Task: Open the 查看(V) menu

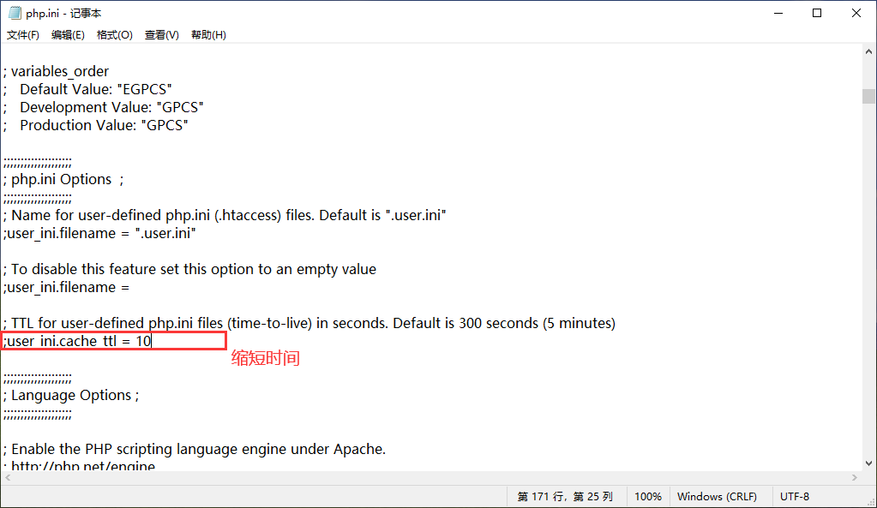Action: pyautogui.click(x=162, y=34)
